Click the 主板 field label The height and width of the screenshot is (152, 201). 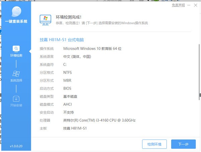pyautogui.click(x=43, y=128)
